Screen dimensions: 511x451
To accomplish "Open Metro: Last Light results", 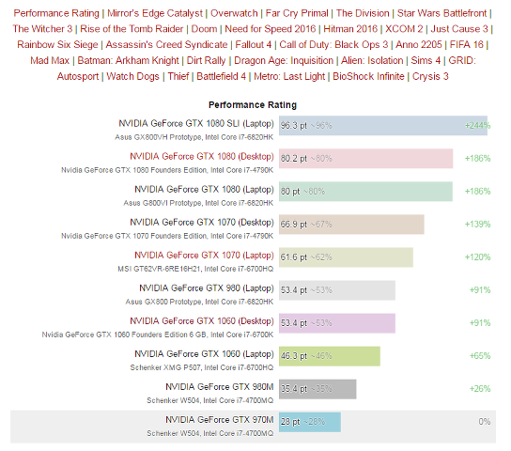I will pos(289,77).
